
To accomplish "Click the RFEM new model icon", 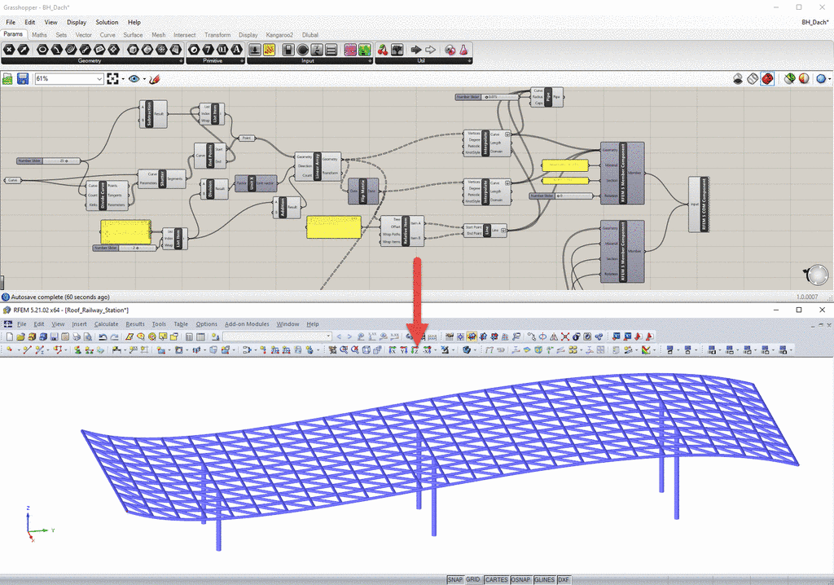I will 9,337.
